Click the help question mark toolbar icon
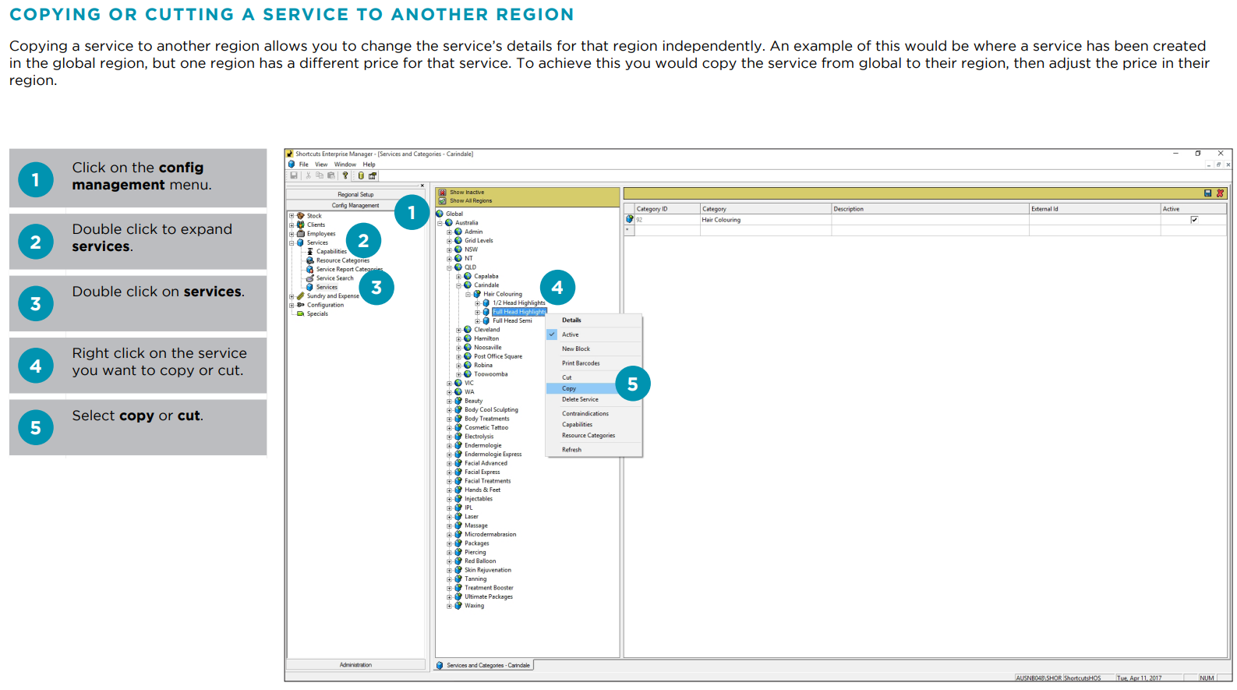Screen dimensions: 1237x690 pyautogui.click(x=345, y=175)
